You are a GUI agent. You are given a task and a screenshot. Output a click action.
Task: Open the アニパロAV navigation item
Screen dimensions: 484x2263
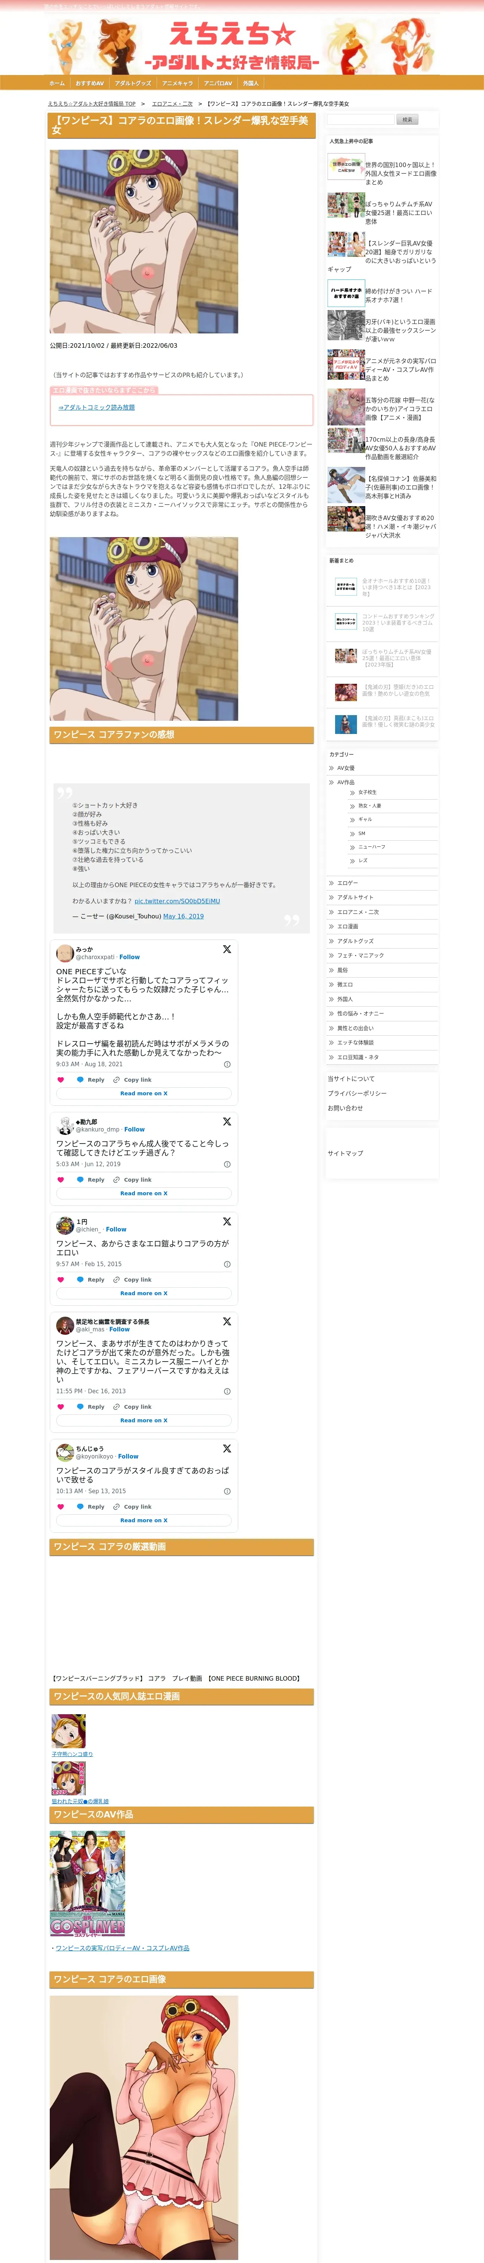[x=218, y=83]
